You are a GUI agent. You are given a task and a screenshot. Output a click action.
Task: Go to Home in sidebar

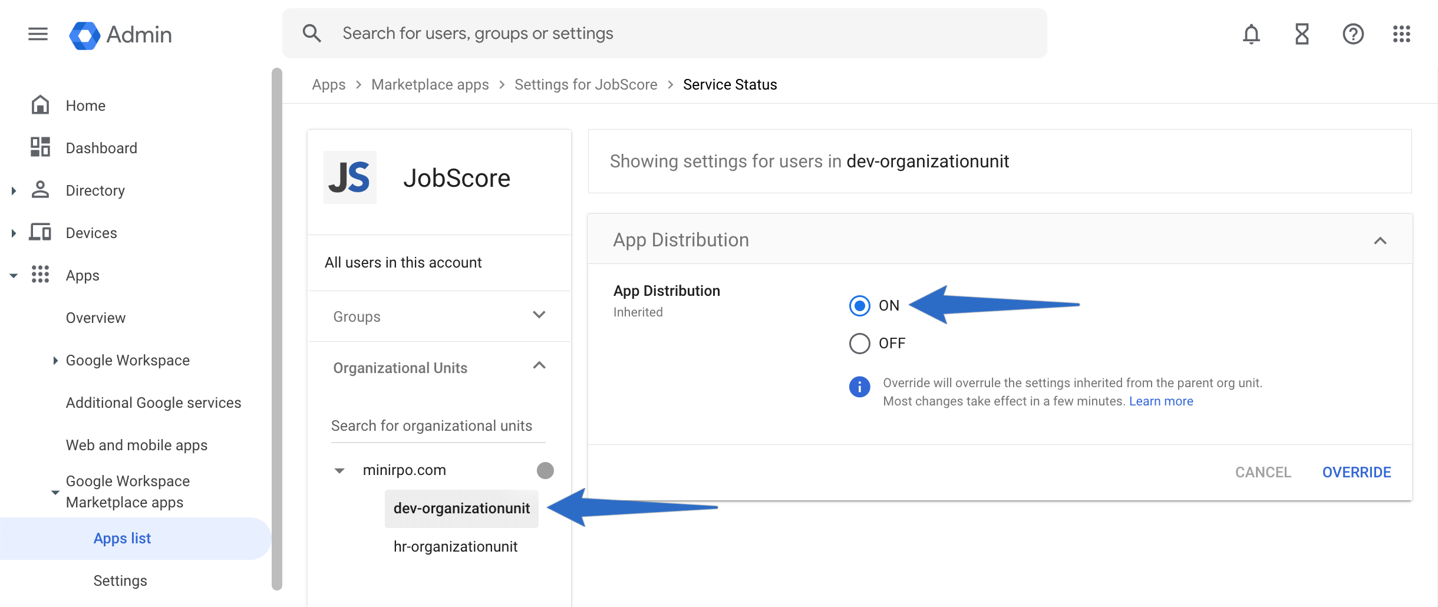tap(85, 105)
